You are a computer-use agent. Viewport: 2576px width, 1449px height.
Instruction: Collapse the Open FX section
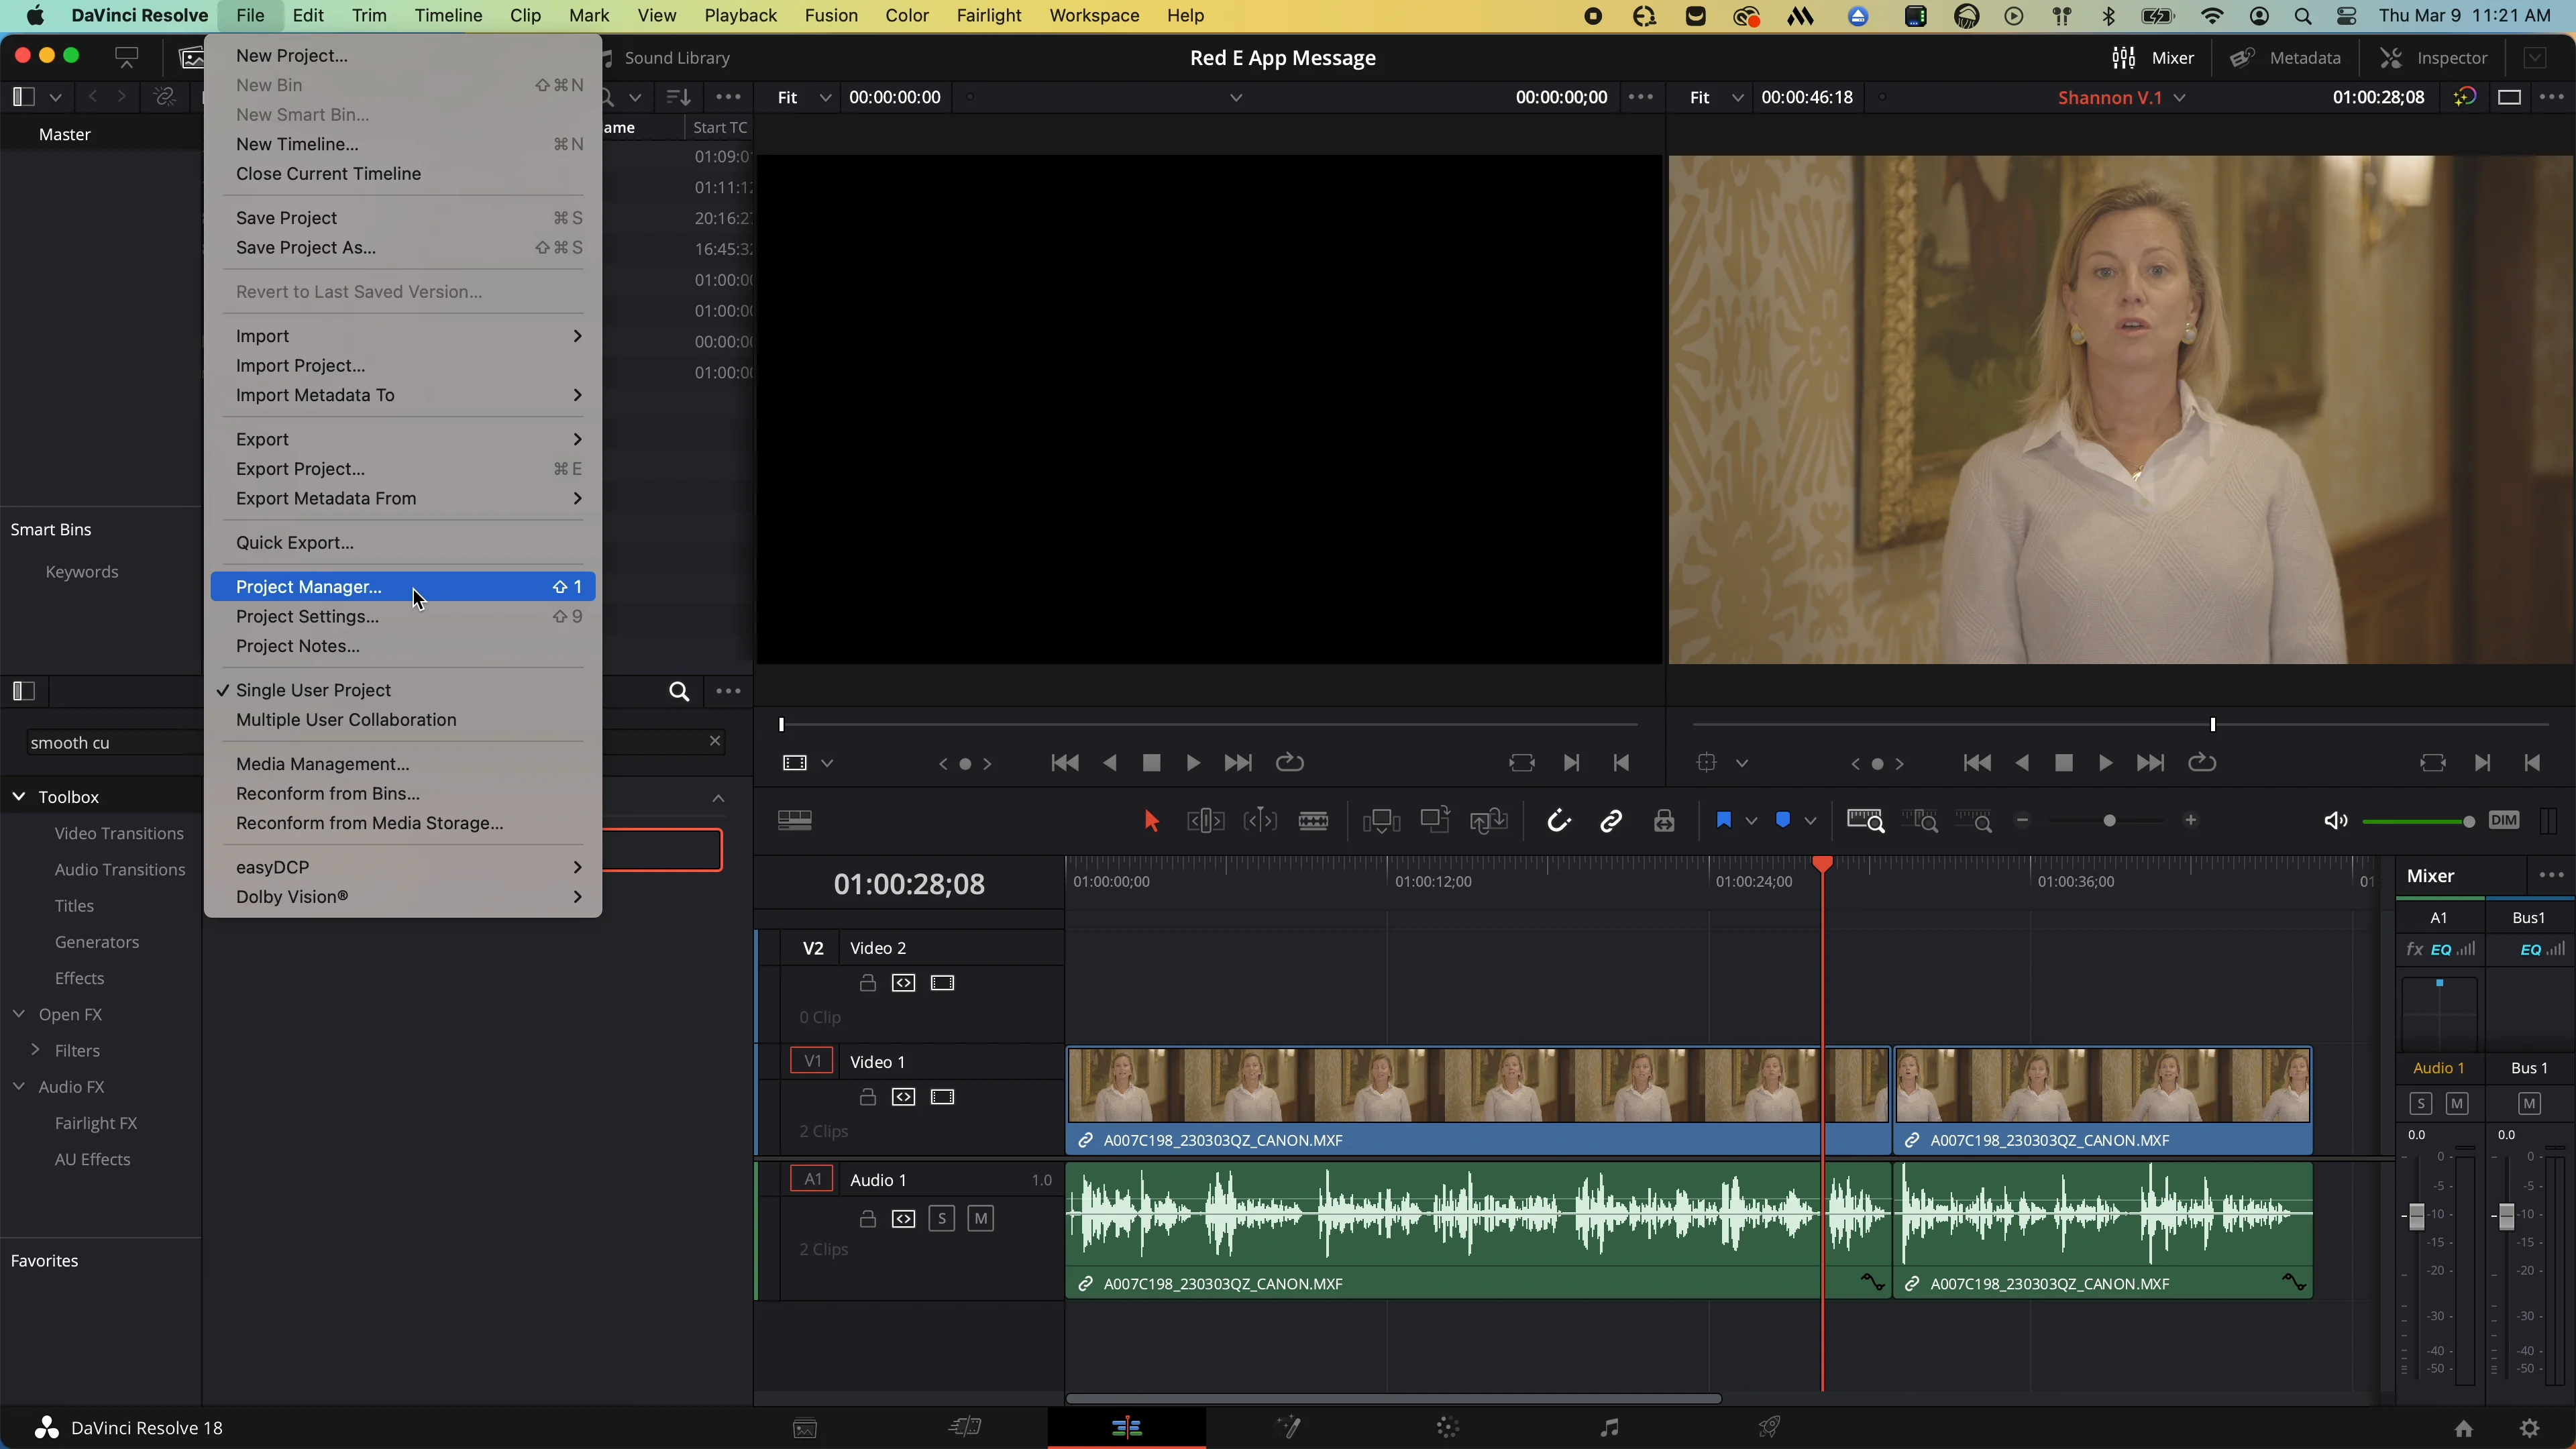click(x=18, y=1014)
